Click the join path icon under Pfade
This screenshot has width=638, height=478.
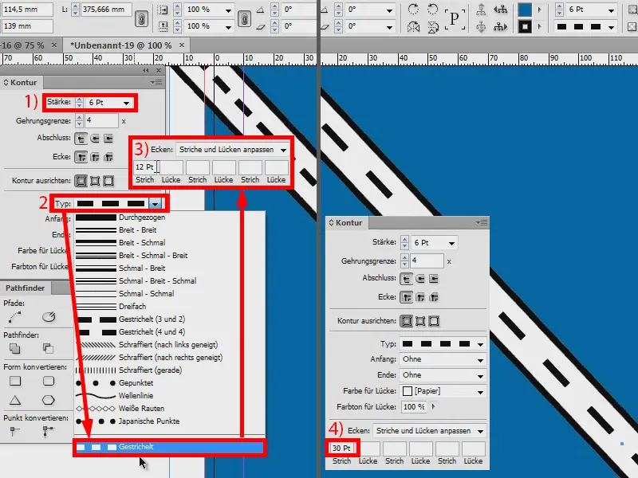pyautogui.click(x=15, y=316)
